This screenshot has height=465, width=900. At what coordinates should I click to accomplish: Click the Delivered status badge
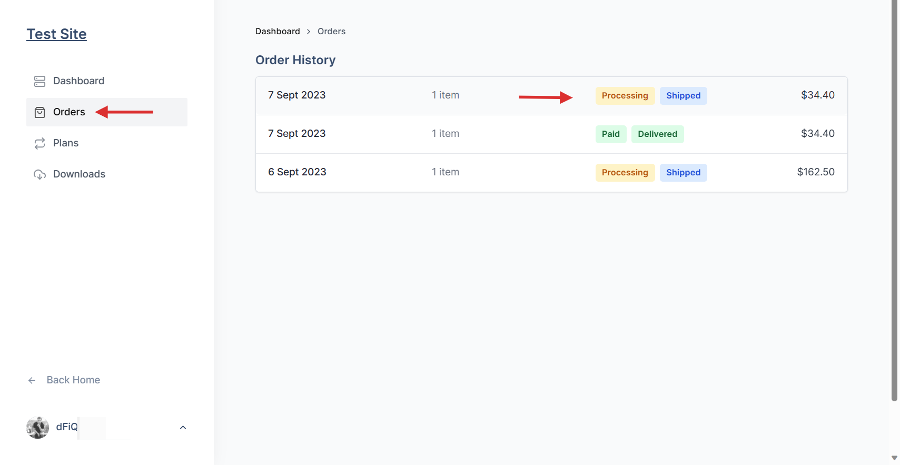pyautogui.click(x=657, y=134)
